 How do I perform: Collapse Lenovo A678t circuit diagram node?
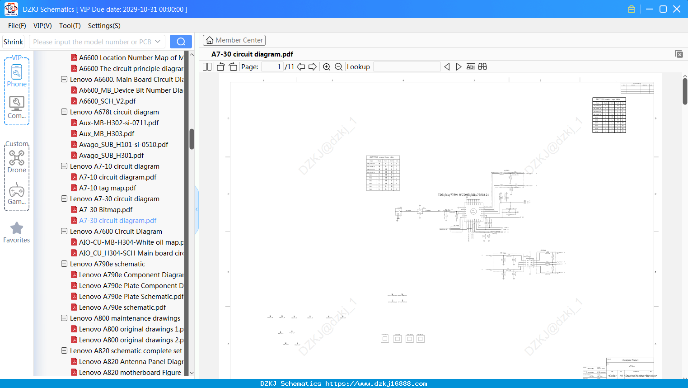click(64, 112)
